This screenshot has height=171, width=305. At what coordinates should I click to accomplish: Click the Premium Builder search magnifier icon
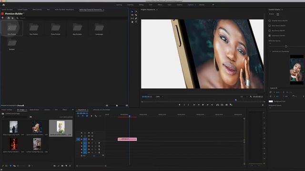[x=17, y=18]
